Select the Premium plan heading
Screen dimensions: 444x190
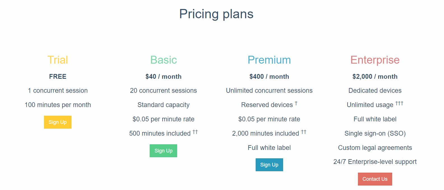click(269, 60)
